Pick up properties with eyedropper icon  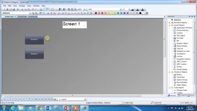[x=40, y=13]
